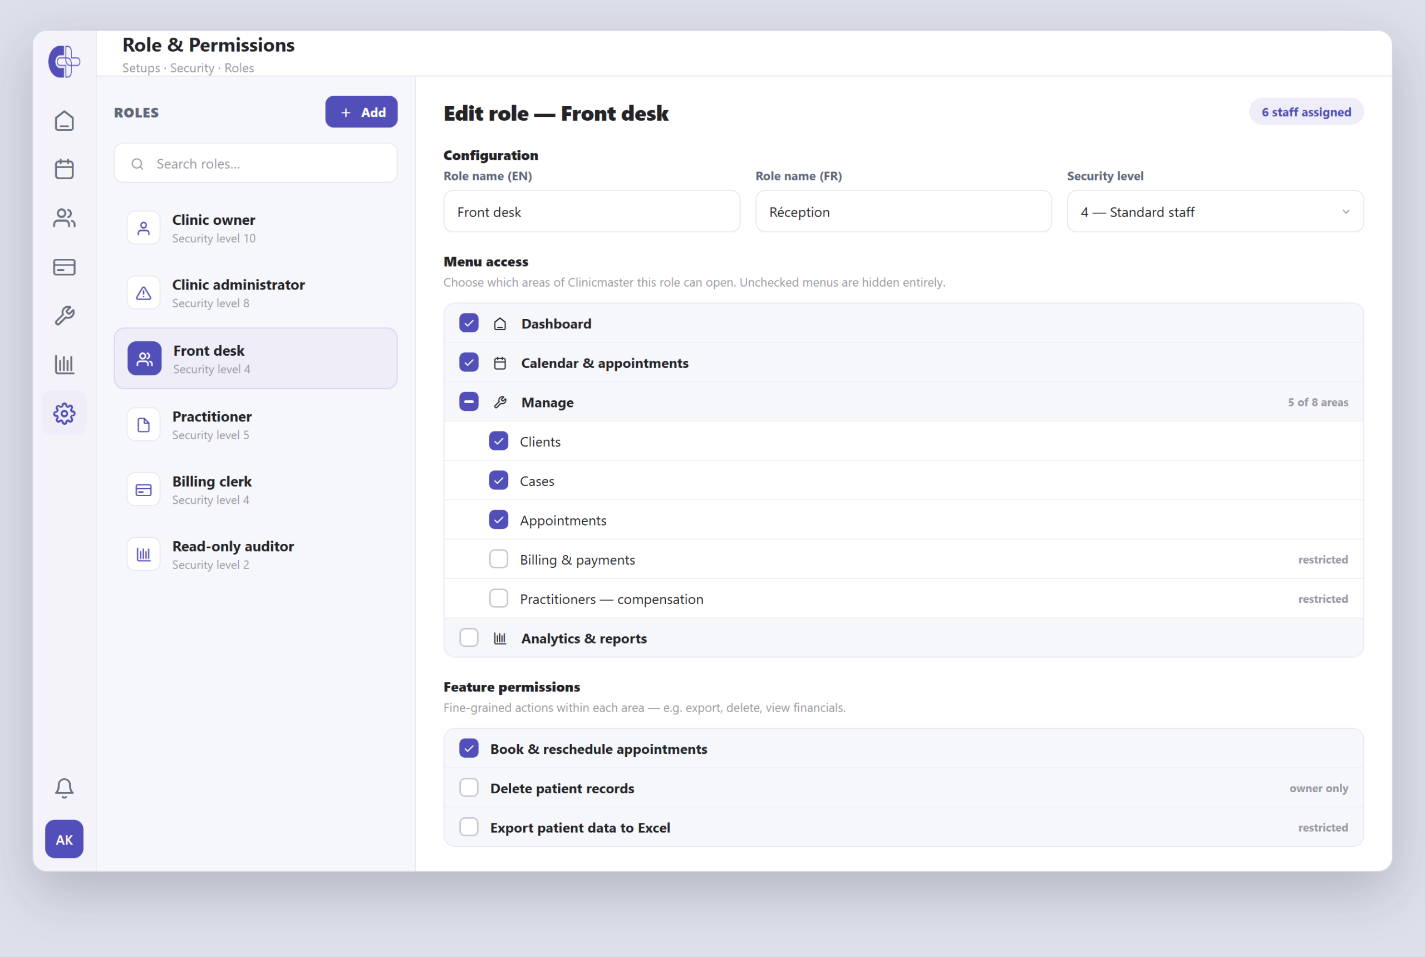Enable Delete patient records checkbox

[x=469, y=788]
